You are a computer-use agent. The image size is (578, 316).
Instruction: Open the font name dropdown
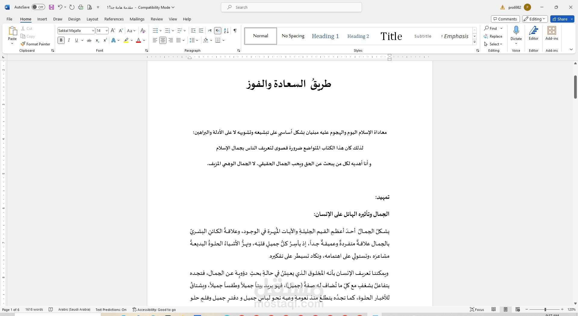93,31
